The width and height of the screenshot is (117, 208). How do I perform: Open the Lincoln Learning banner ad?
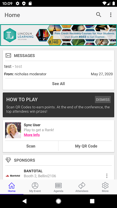coord(58,35)
